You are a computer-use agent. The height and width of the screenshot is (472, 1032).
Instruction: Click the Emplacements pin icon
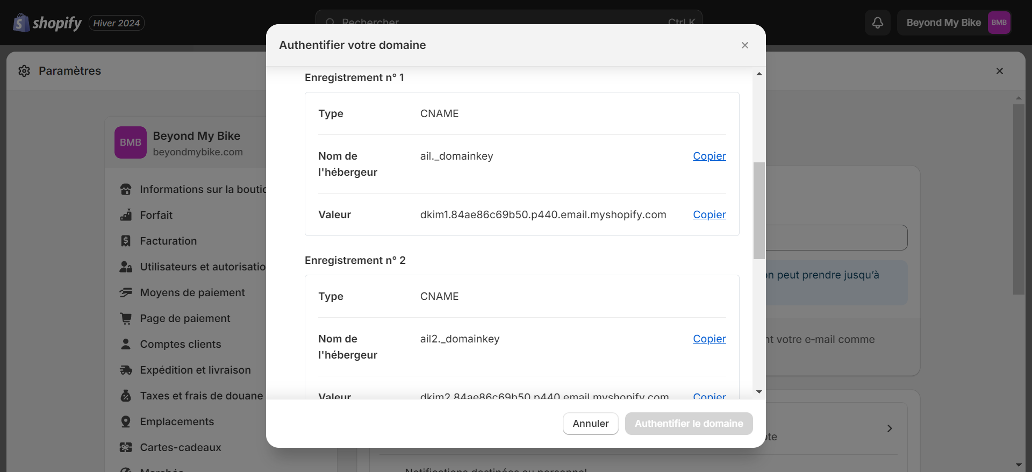[x=126, y=421]
